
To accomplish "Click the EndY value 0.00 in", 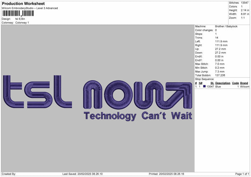I will (x=219, y=60).
